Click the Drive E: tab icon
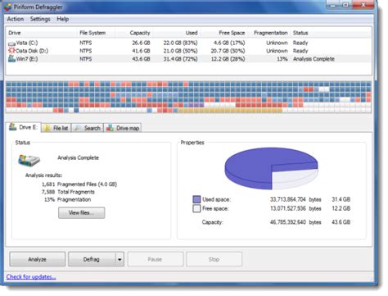The height and width of the screenshot is (296, 388). [x=13, y=127]
